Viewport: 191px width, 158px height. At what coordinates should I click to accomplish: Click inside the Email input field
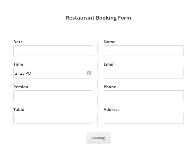143,73
